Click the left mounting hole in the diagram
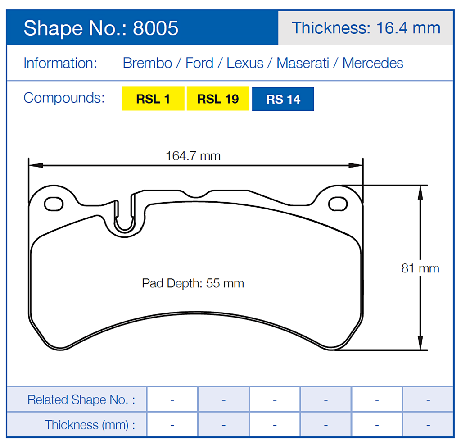 click(x=53, y=204)
